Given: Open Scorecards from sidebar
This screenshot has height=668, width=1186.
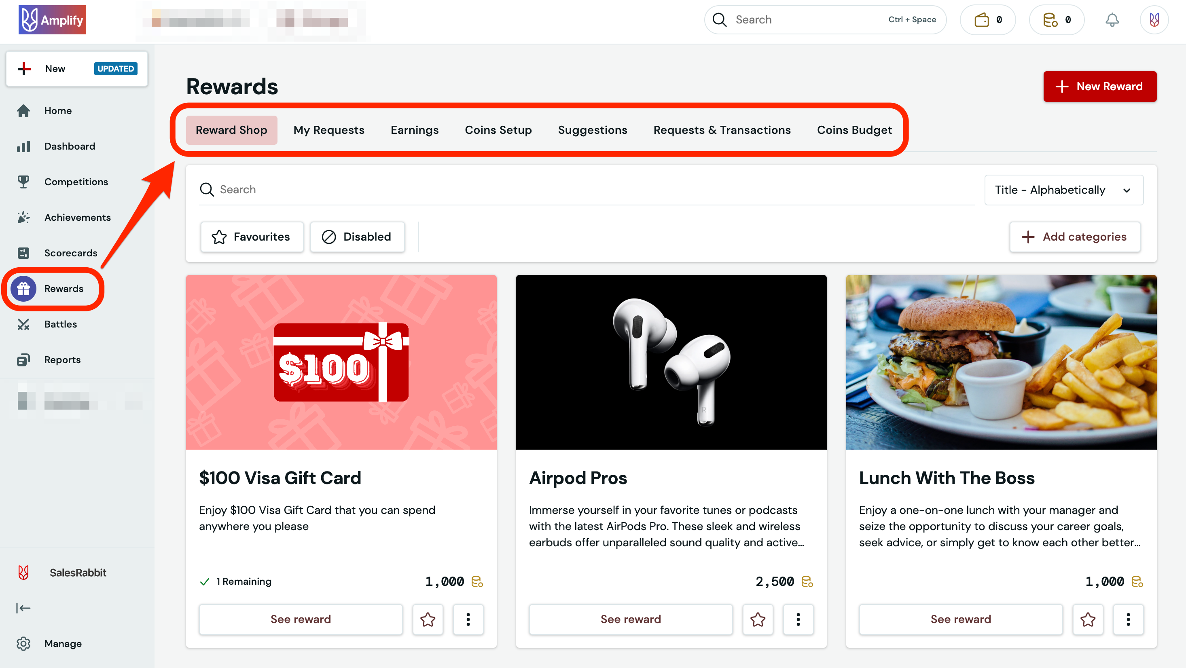Looking at the screenshot, I should click(x=70, y=253).
